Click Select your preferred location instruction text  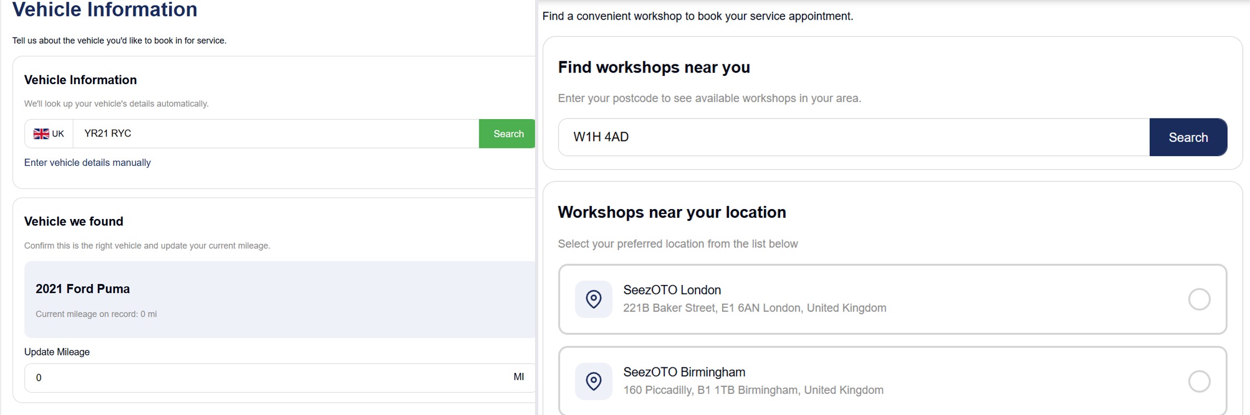point(678,244)
